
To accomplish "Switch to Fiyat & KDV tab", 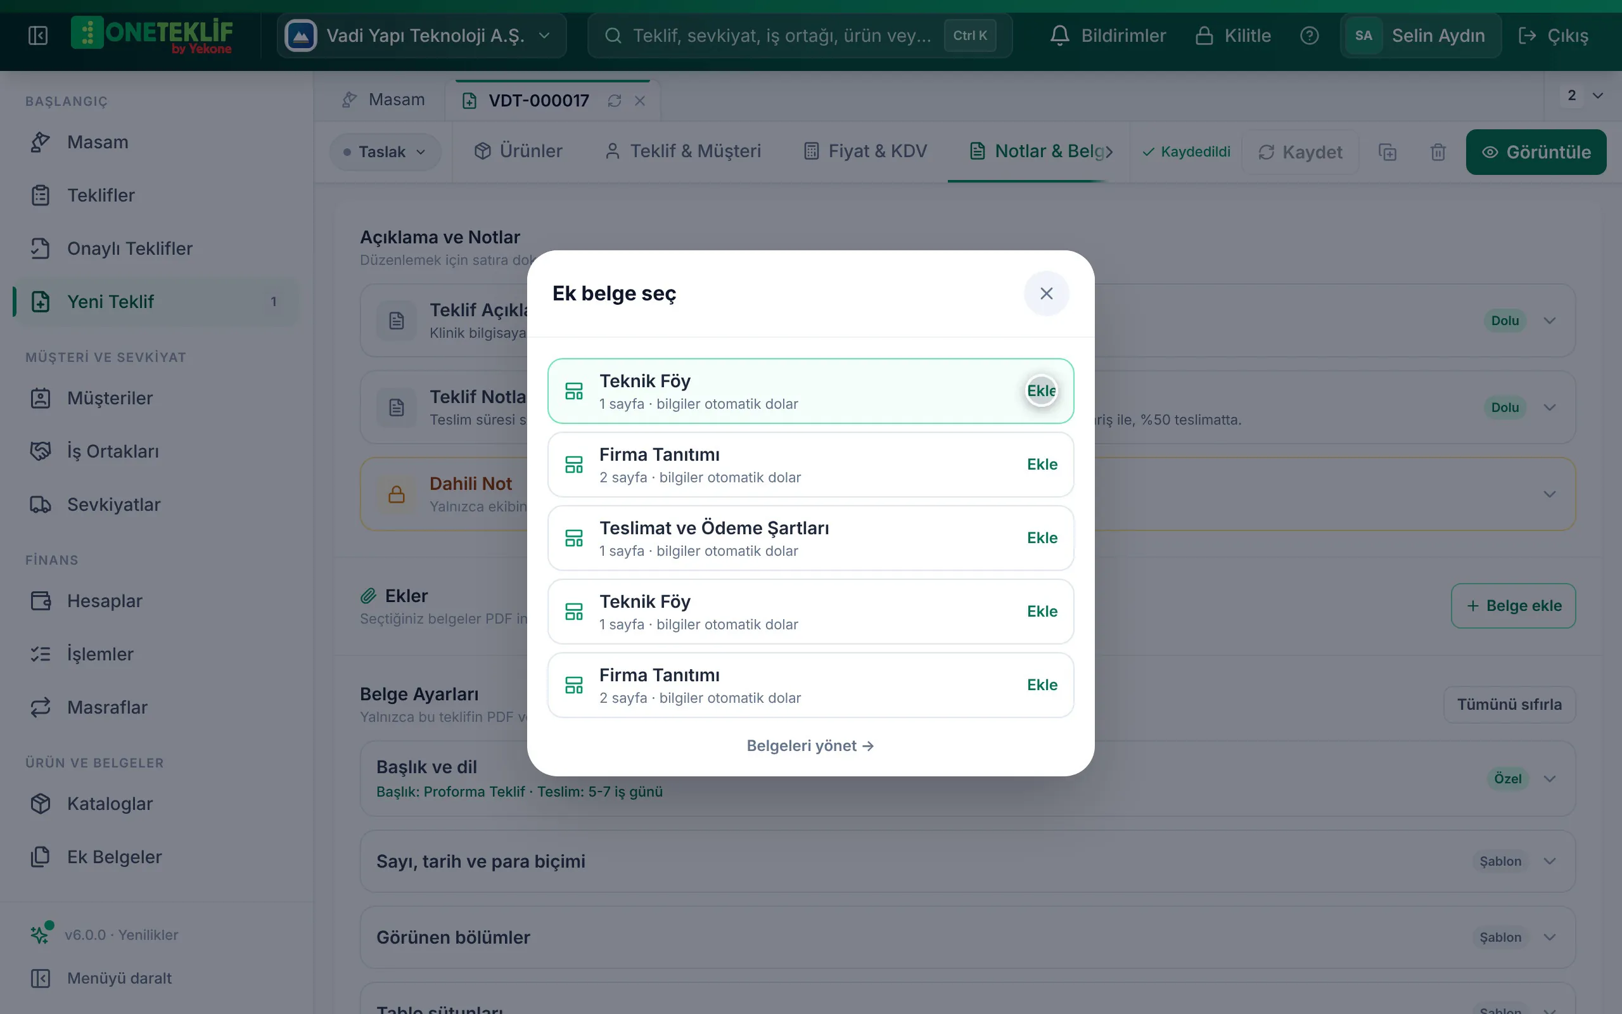I will [865, 151].
